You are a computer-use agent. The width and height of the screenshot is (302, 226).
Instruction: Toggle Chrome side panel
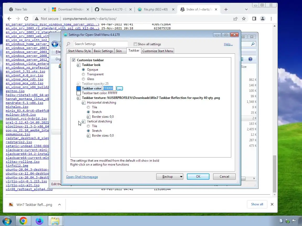pyautogui.click(x=254, y=19)
